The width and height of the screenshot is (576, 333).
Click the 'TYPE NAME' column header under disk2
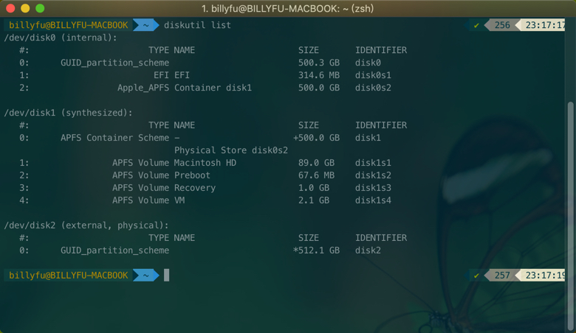click(171, 238)
